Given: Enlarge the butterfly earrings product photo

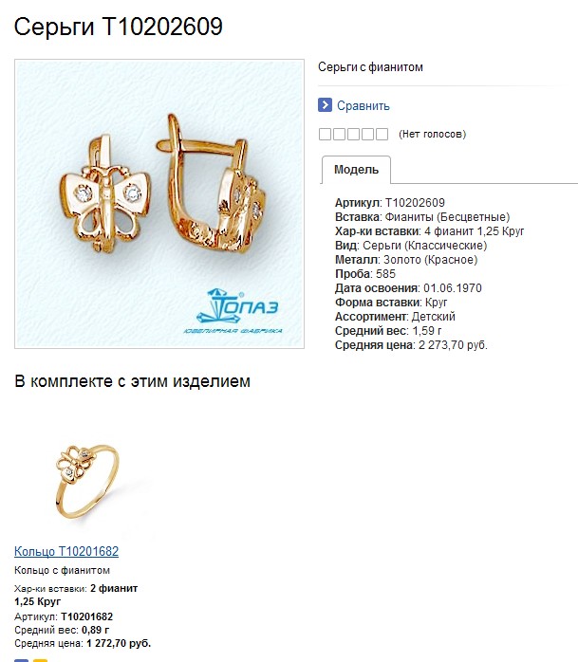Looking at the screenshot, I should pyautogui.click(x=159, y=204).
